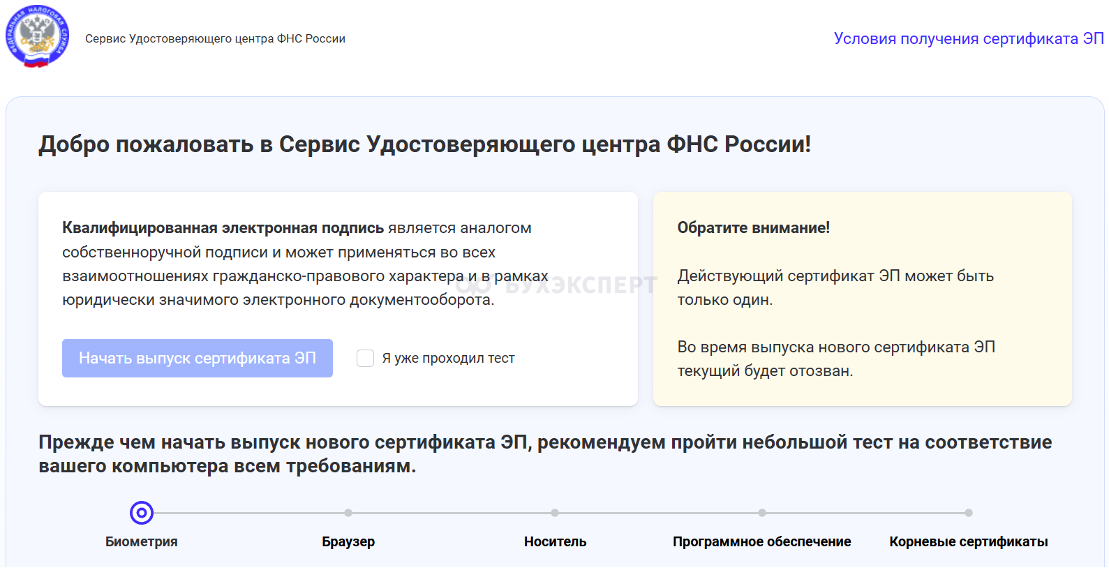This screenshot has height=570, width=1109.
Task: Select the Браузер step dot
Action: (348, 513)
